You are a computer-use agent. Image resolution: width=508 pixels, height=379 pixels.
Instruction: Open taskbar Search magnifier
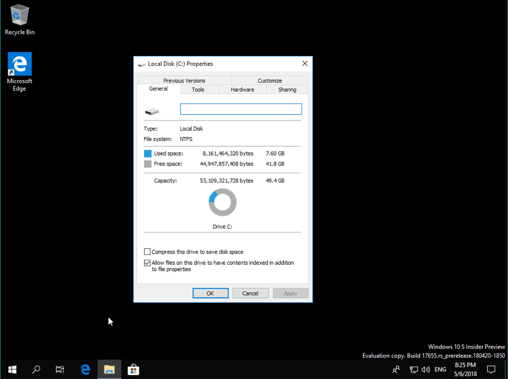pos(36,369)
